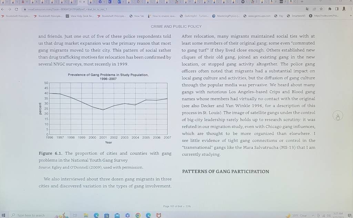Click the Type here to search box

(31, 216)
